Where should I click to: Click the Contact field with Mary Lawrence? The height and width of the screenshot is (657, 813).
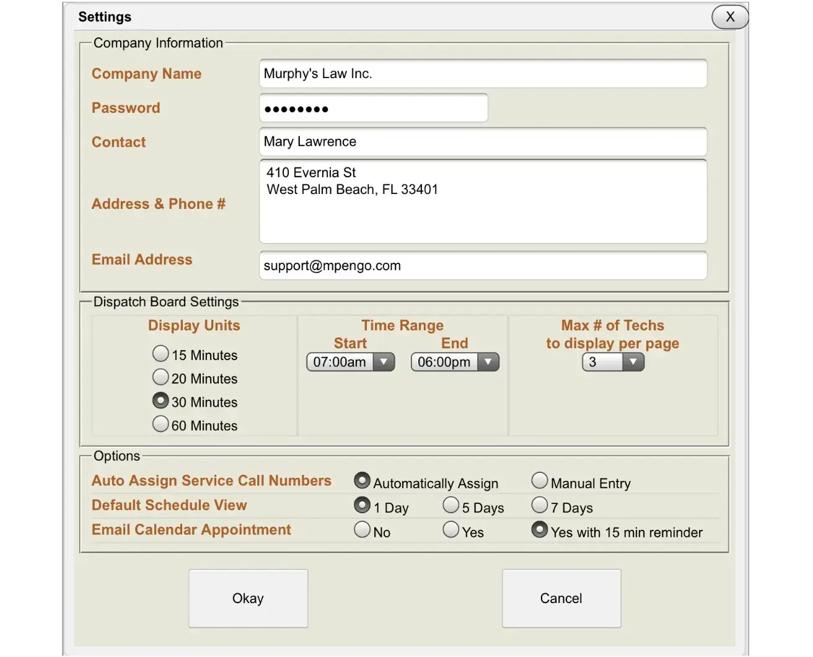(x=483, y=142)
